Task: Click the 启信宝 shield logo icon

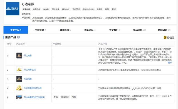Action: pos(165,38)
